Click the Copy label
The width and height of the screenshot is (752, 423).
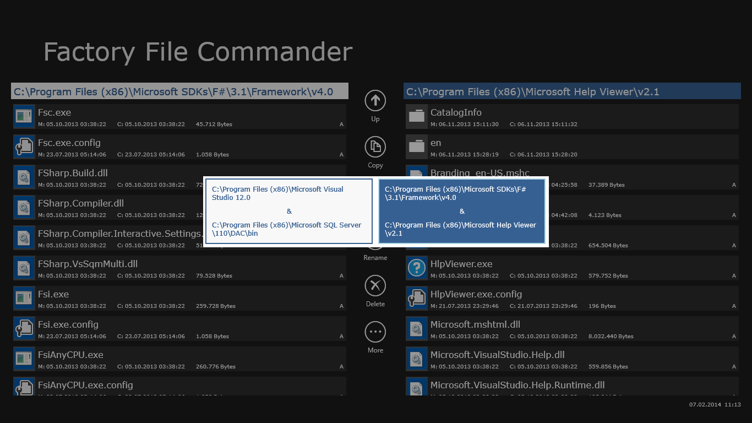point(375,165)
